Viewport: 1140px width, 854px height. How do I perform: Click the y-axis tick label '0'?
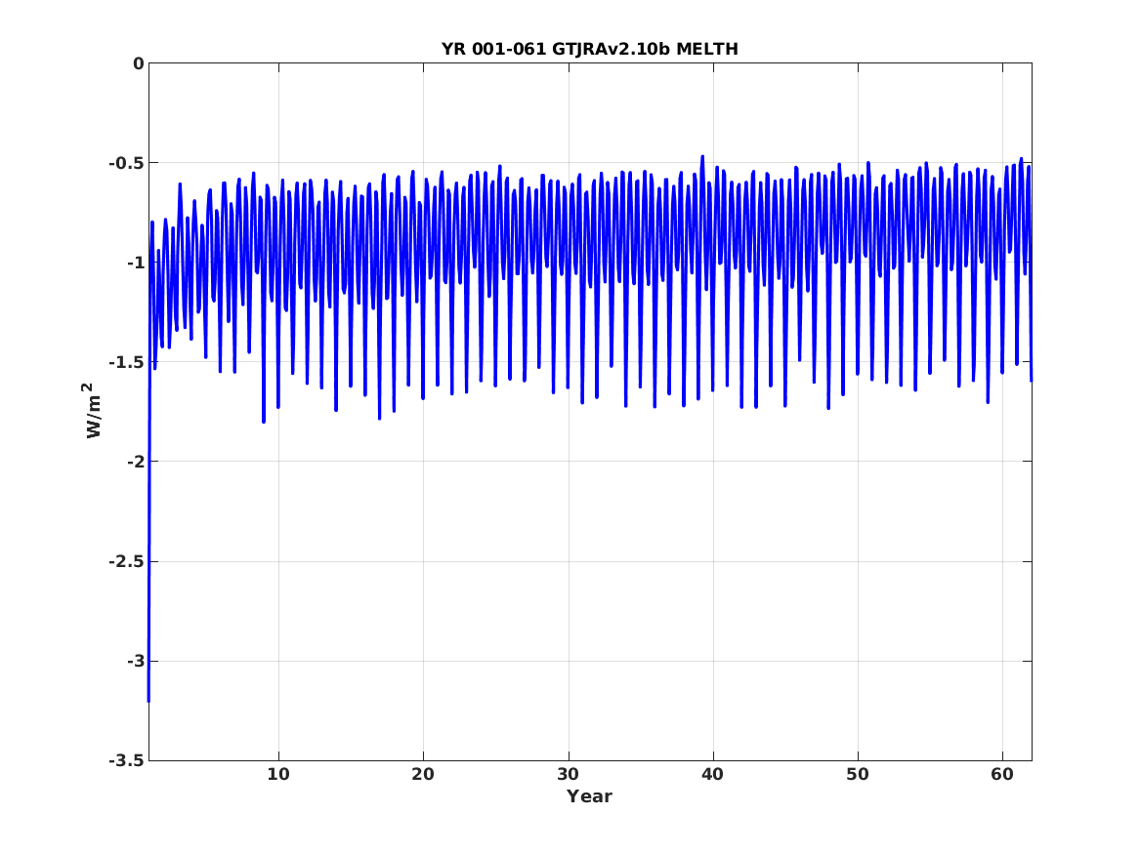[x=138, y=63]
